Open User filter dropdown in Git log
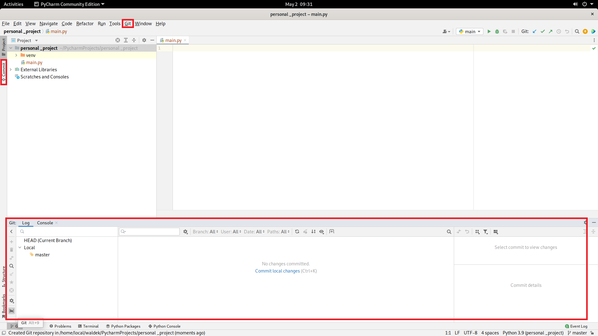 [x=231, y=231]
